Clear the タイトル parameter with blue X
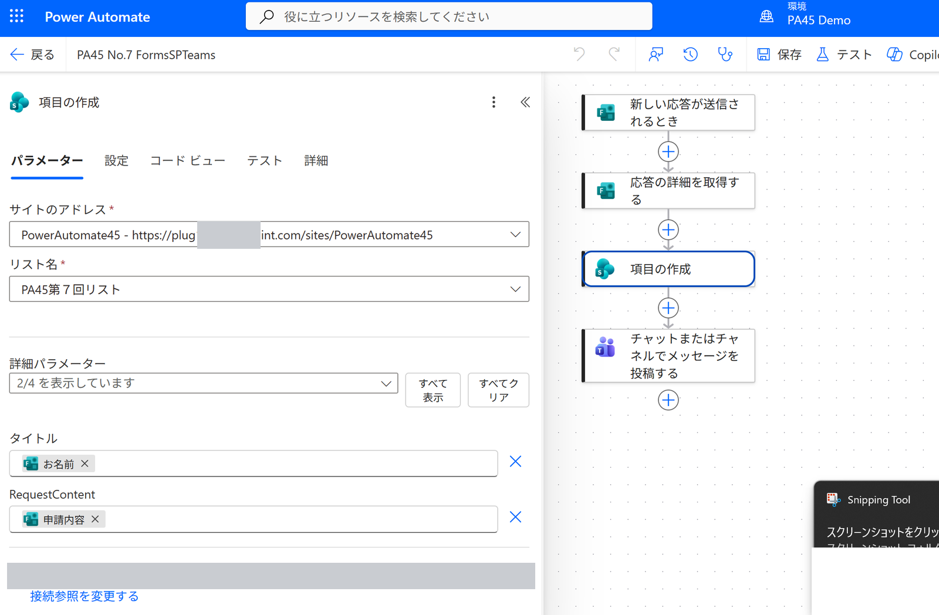 tap(515, 462)
